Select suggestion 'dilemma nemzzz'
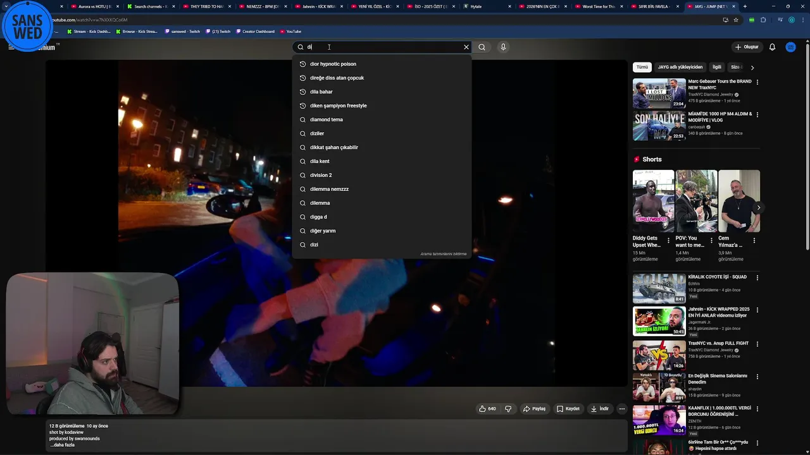This screenshot has width=810, height=455. click(x=382, y=189)
